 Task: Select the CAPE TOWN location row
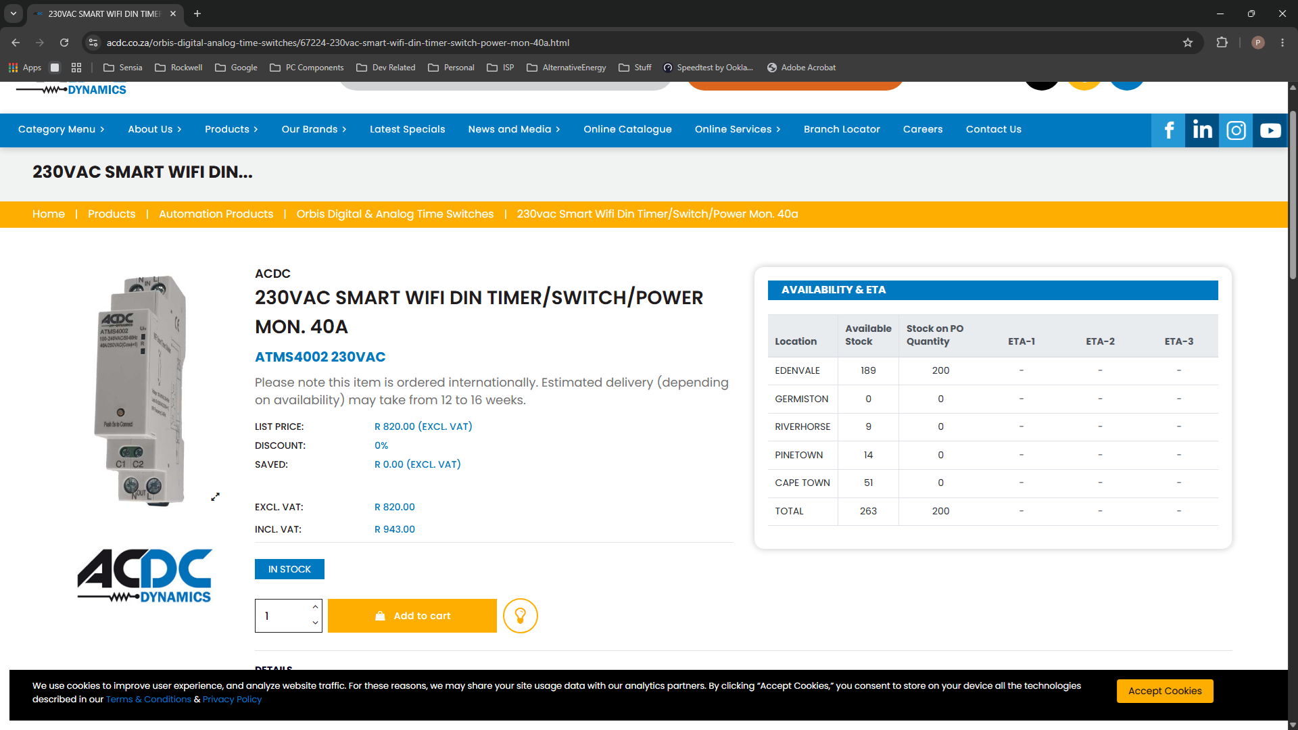[x=992, y=483]
